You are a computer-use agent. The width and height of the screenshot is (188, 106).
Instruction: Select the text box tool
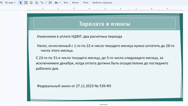pyautogui.click(x=26, y=3)
